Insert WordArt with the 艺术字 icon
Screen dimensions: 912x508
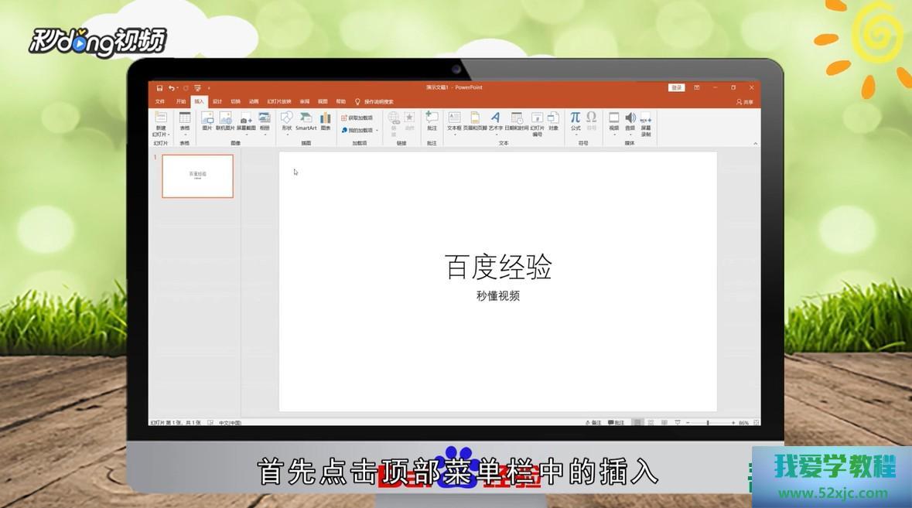tap(495, 118)
